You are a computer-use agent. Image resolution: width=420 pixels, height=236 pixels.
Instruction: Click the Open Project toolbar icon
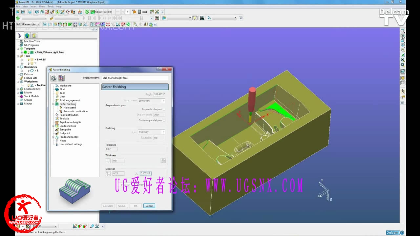18,12
